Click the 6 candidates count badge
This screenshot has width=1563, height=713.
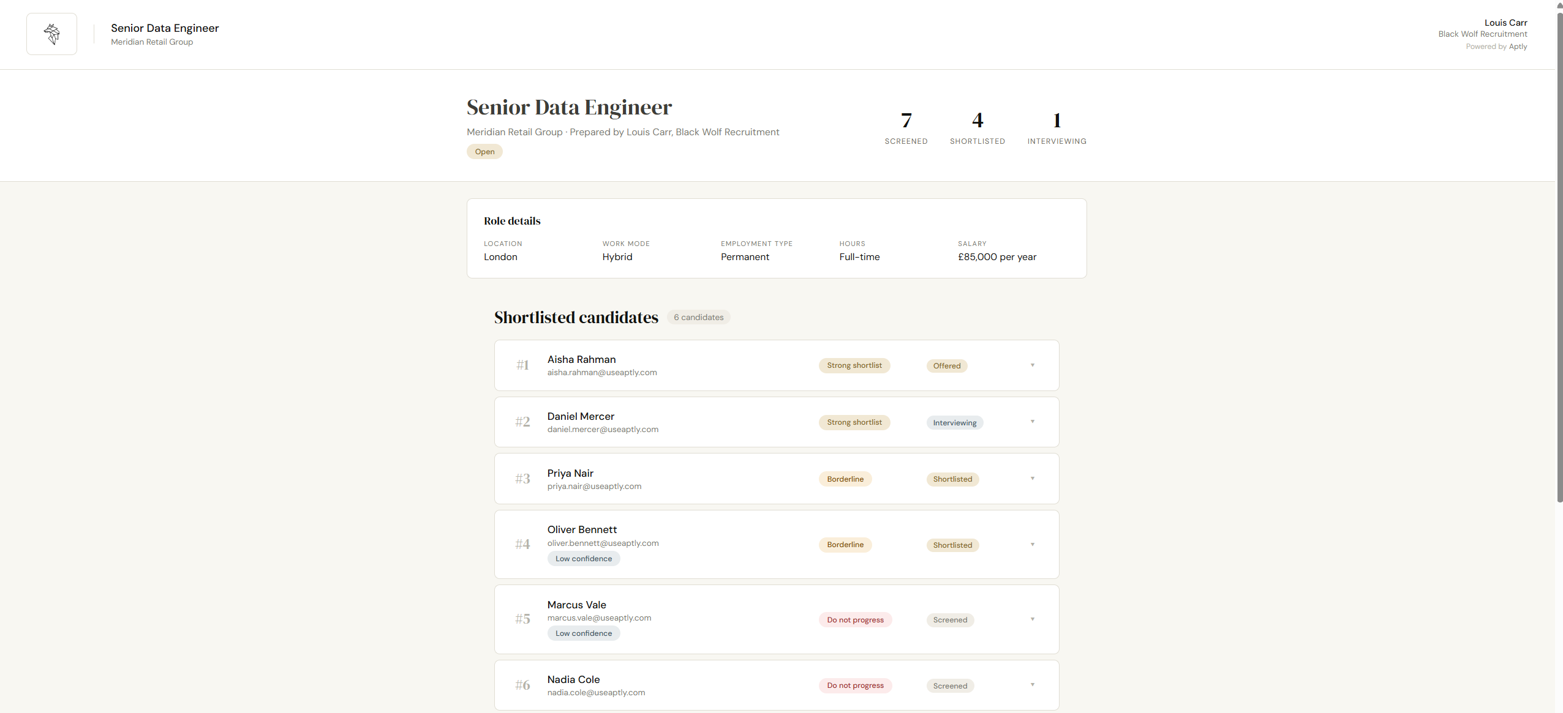[x=698, y=317]
